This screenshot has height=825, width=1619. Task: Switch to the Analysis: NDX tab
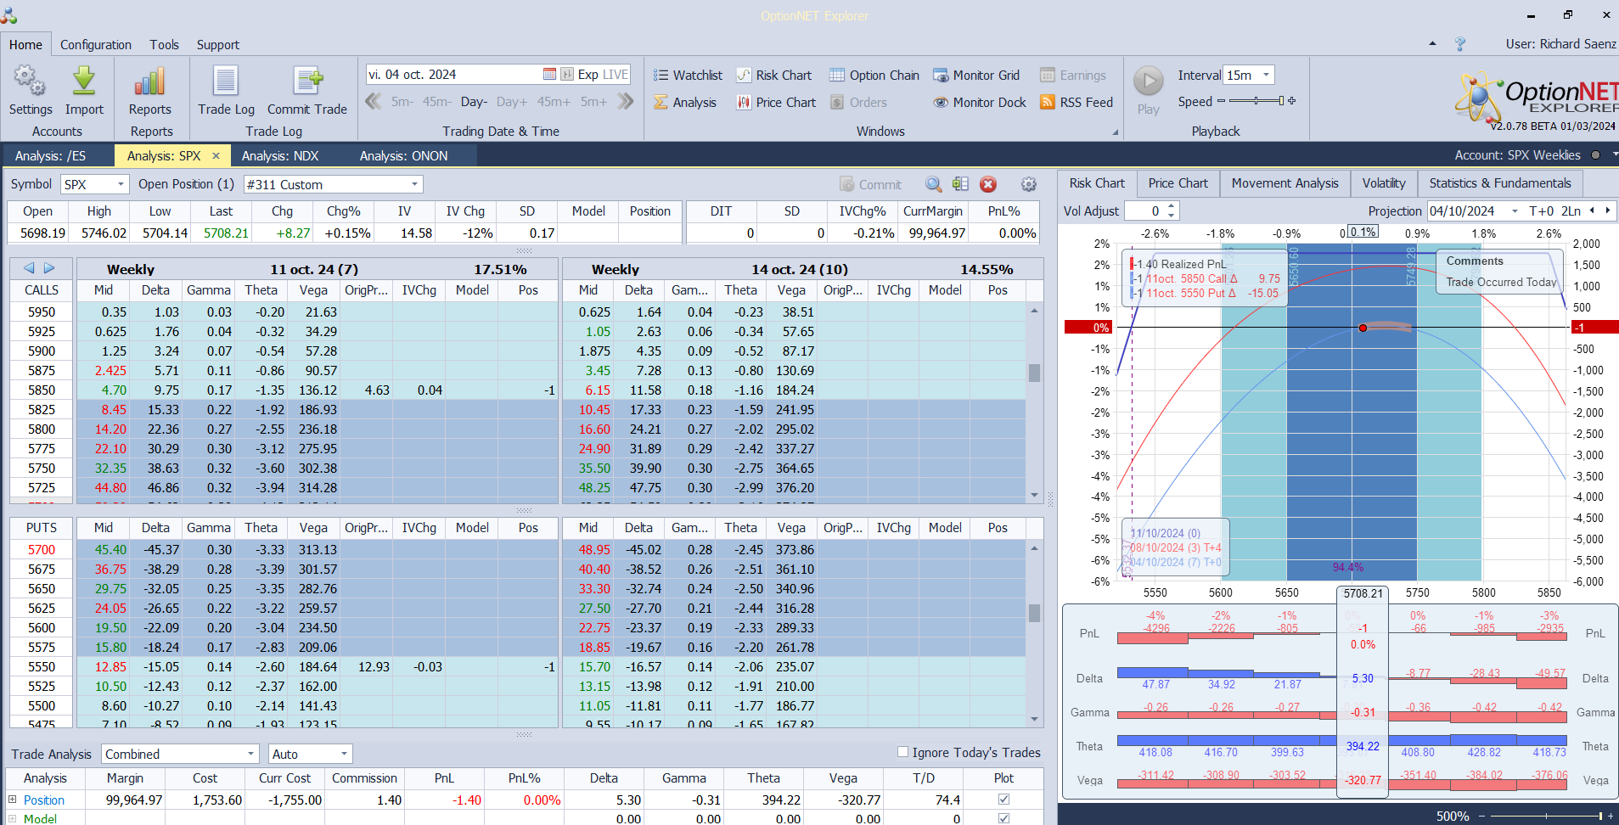click(279, 156)
